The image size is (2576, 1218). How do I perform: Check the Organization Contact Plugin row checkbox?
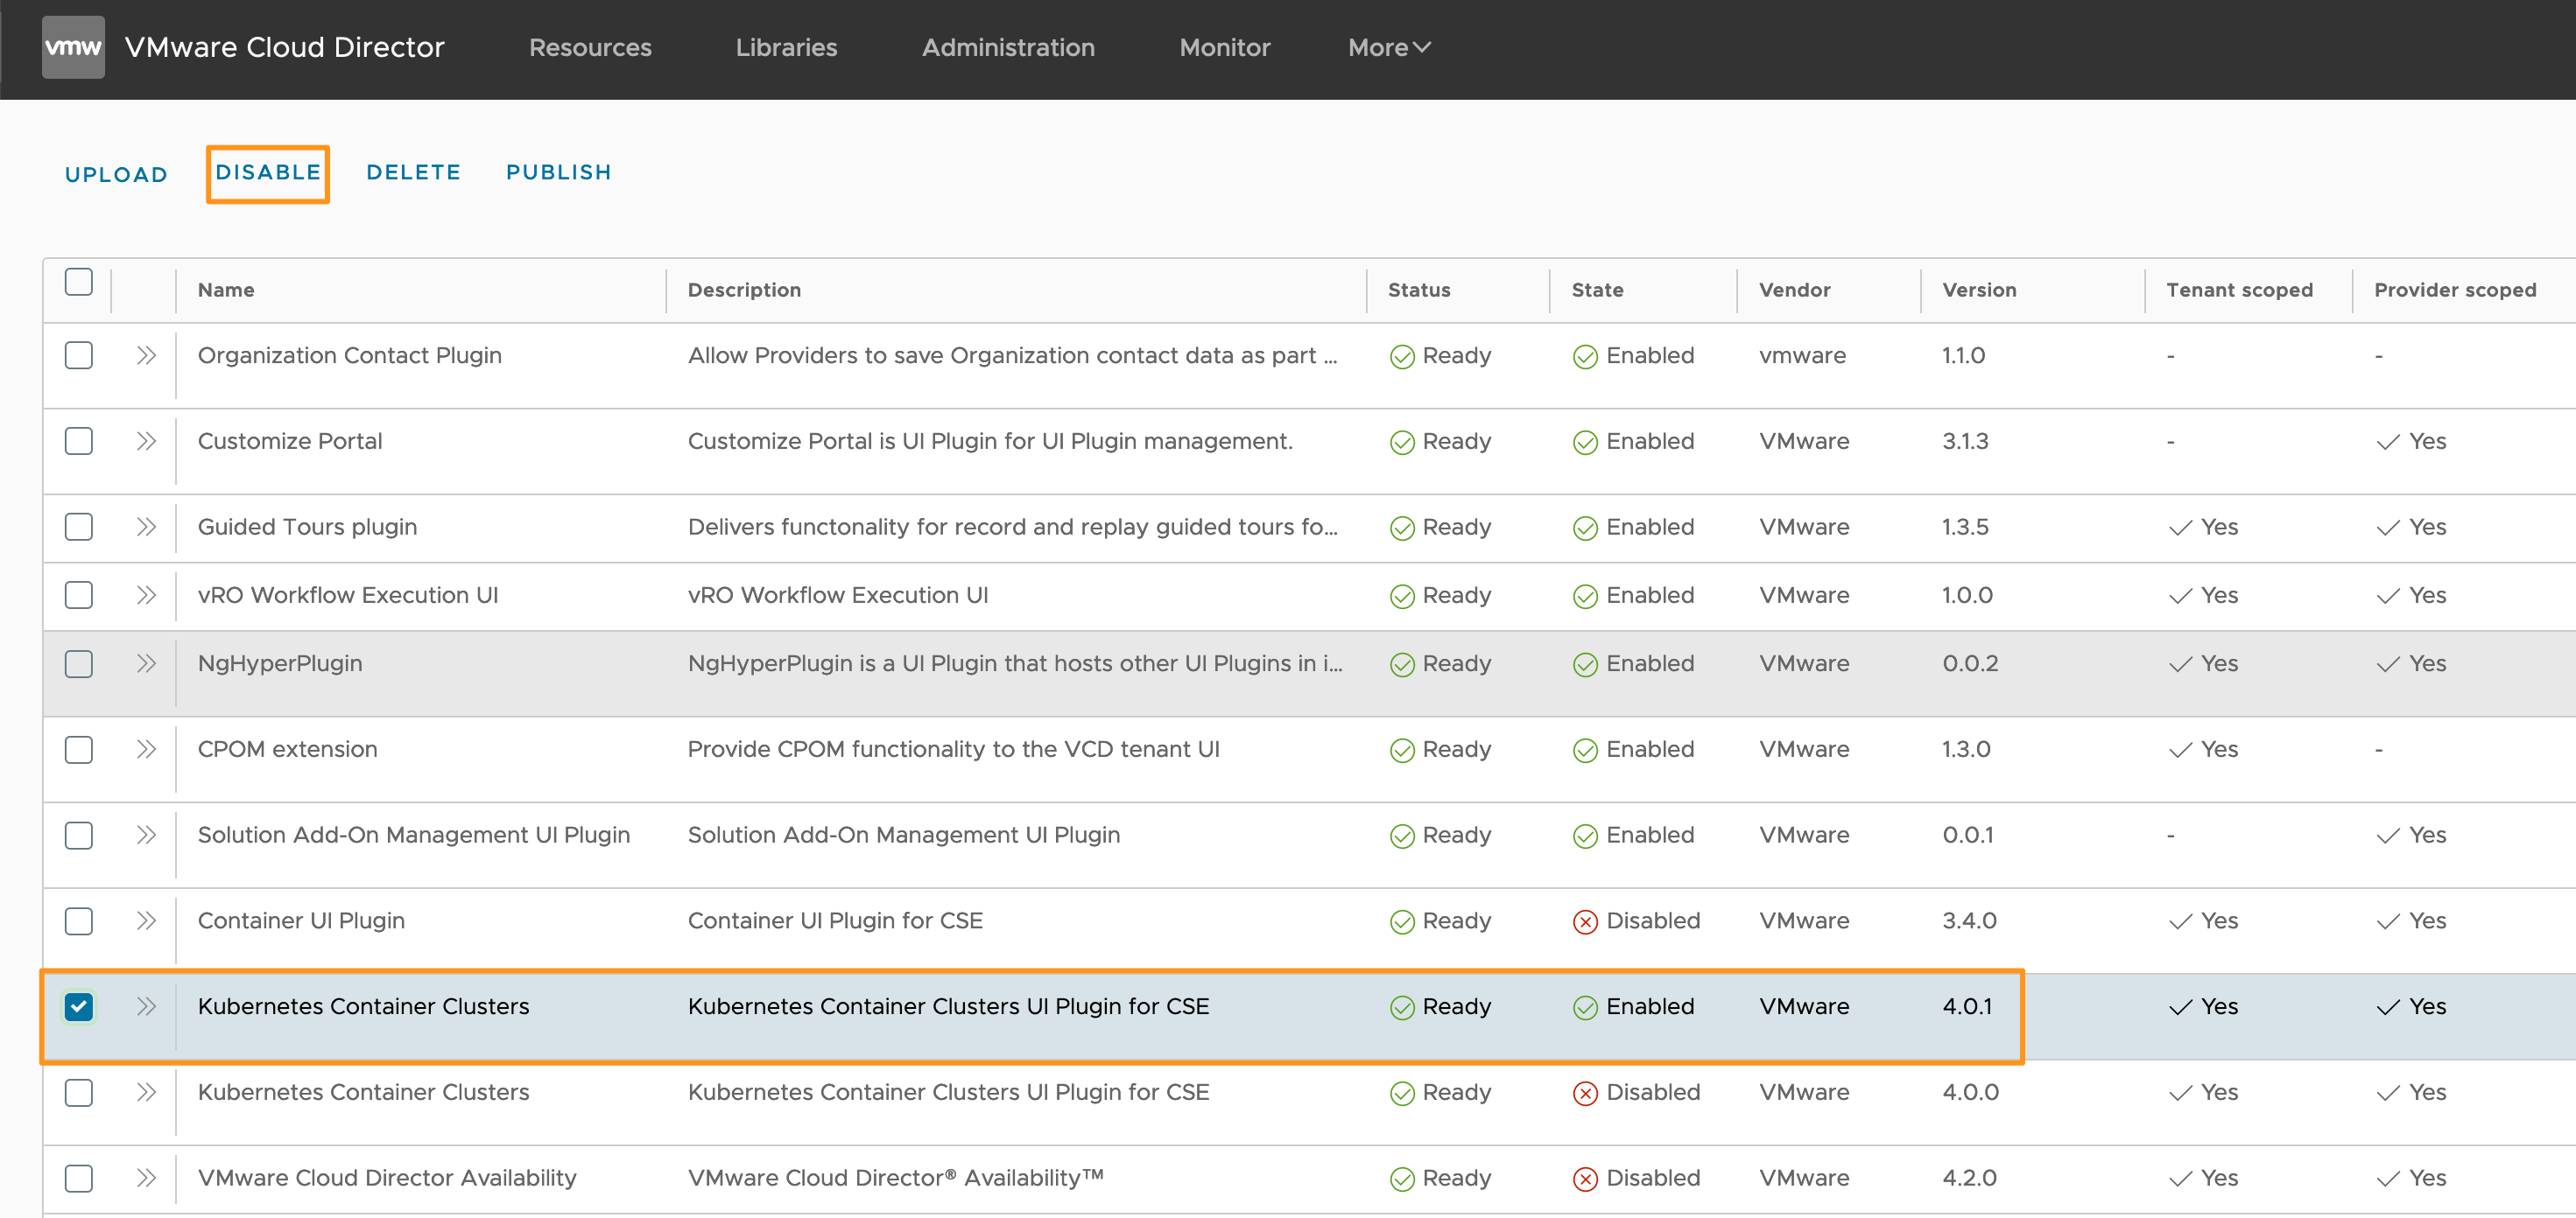pyautogui.click(x=79, y=356)
